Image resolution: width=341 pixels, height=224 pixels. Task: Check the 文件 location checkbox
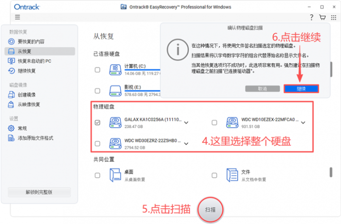pos(215,175)
